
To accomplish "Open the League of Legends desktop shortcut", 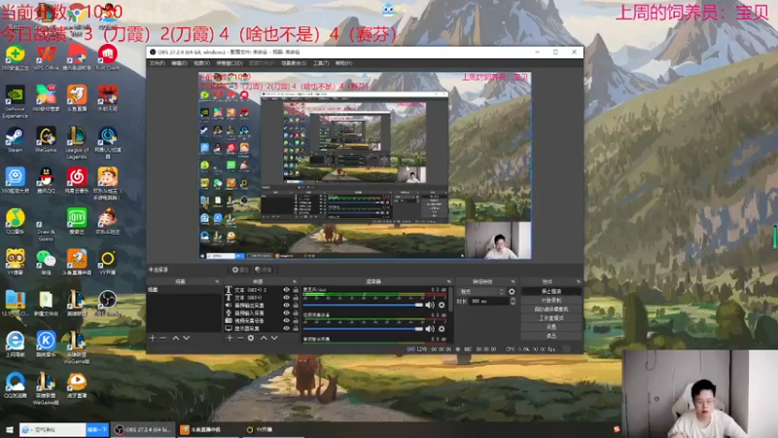I will pyautogui.click(x=77, y=142).
